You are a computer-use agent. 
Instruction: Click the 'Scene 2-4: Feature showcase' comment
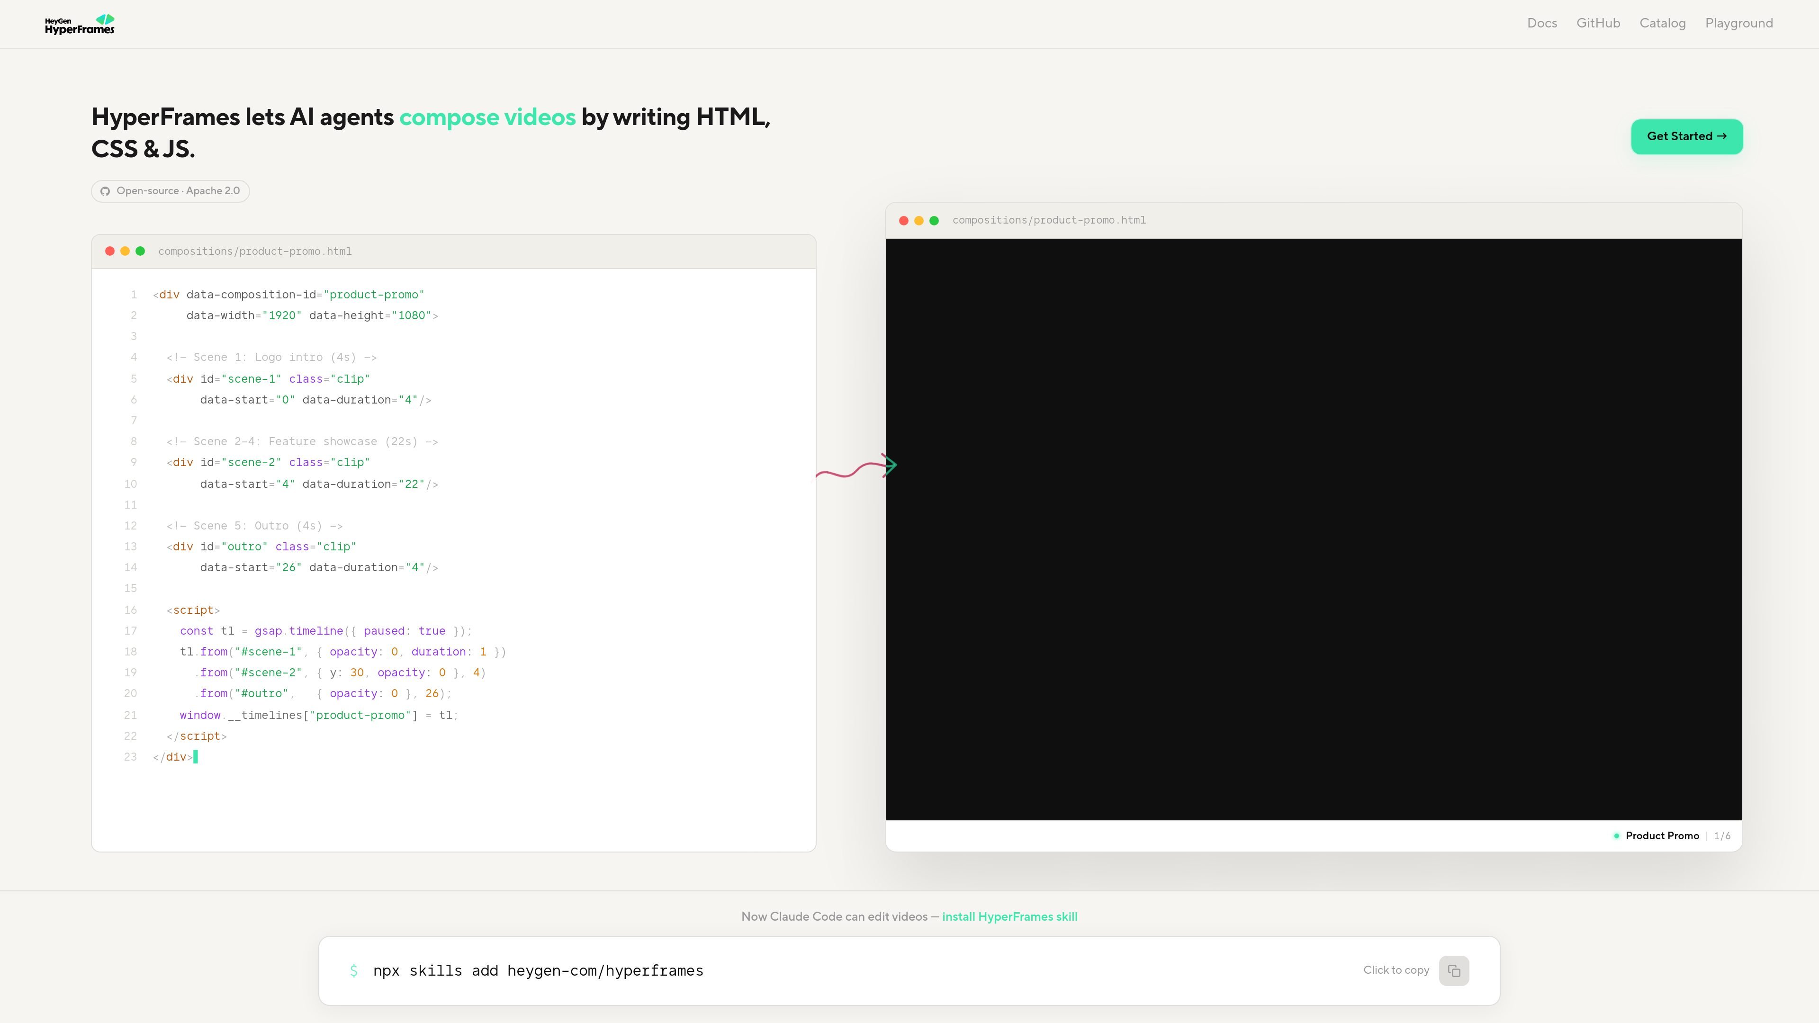coord(302,441)
